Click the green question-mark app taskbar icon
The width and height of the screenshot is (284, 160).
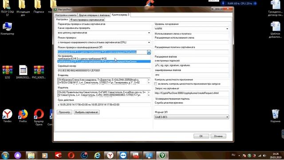[162, 156]
